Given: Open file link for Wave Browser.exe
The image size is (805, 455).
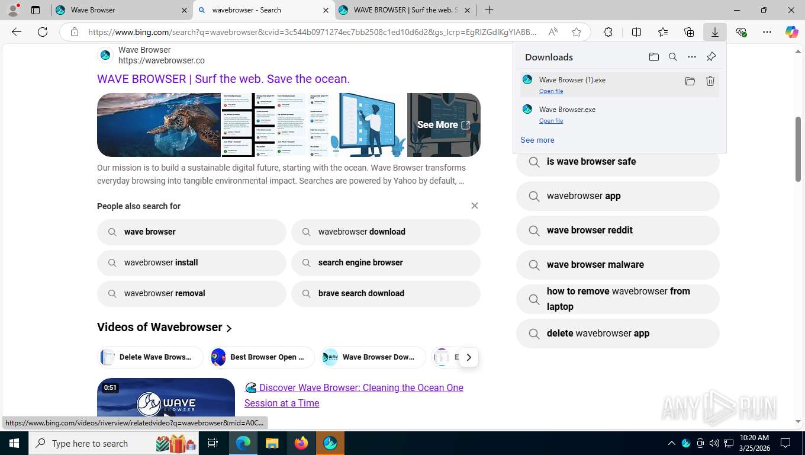Looking at the screenshot, I should [551, 121].
